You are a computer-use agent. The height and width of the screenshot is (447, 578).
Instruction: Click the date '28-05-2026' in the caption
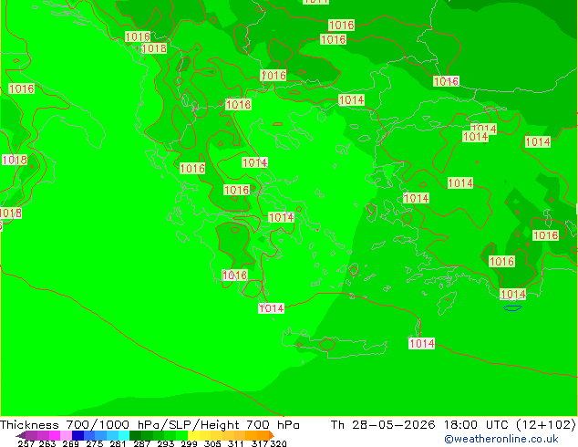pos(393,424)
